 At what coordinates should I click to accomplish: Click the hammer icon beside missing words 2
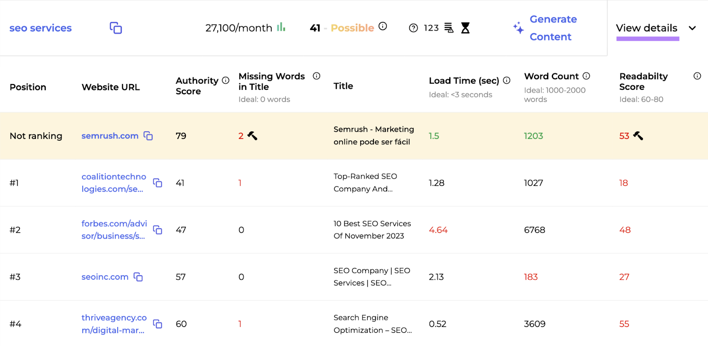(x=252, y=136)
